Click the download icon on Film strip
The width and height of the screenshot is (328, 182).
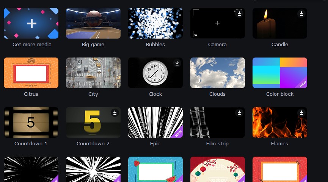239,113
